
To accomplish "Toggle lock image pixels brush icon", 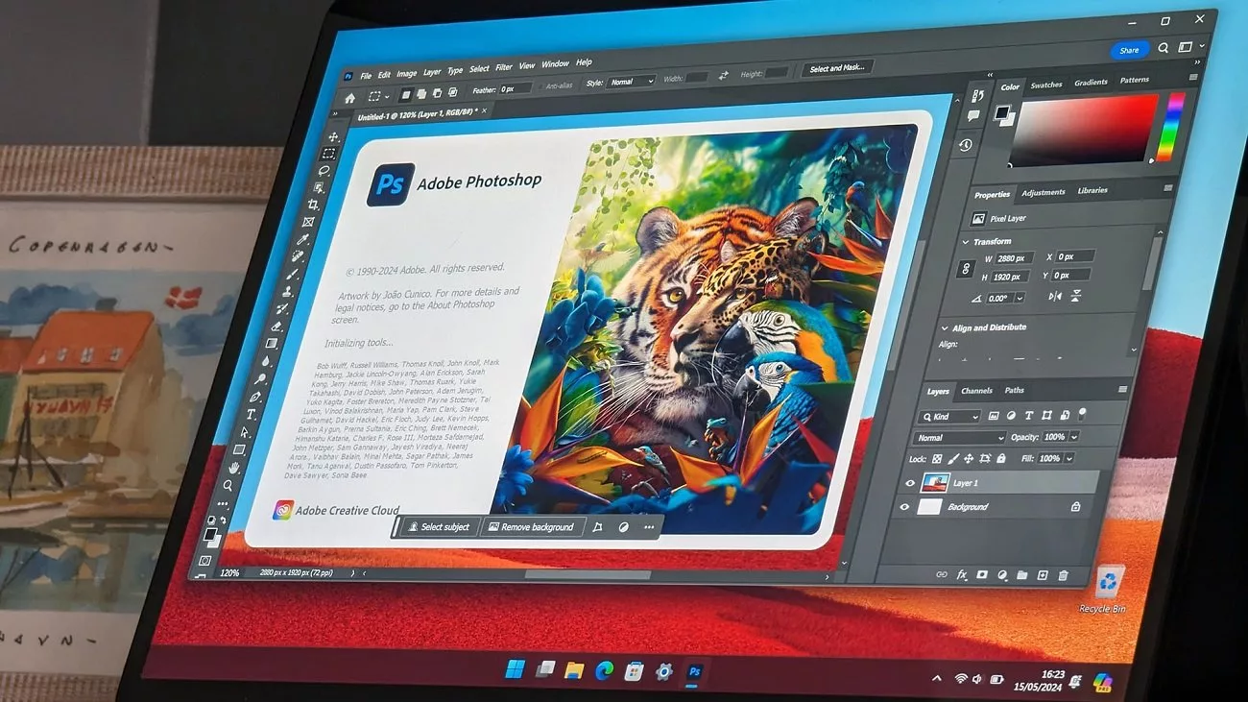I will (953, 459).
